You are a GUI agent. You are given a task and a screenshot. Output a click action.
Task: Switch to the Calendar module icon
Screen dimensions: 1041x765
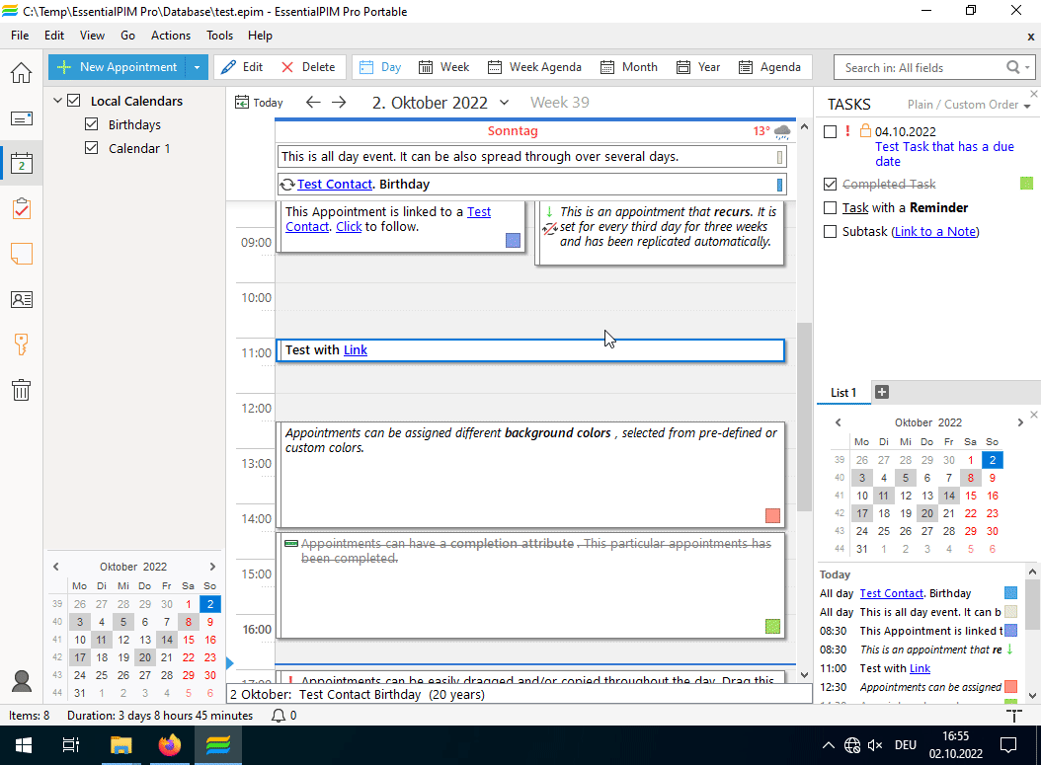[x=22, y=163]
